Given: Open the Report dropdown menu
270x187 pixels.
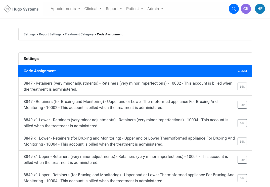Looking at the screenshot, I should tap(114, 9).
